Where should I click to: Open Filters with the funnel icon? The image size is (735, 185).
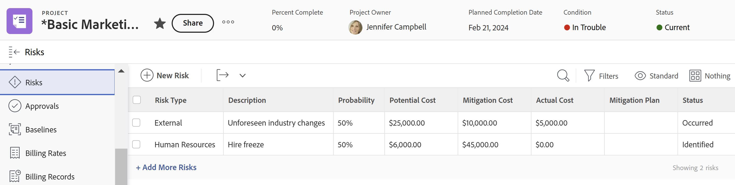590,76
